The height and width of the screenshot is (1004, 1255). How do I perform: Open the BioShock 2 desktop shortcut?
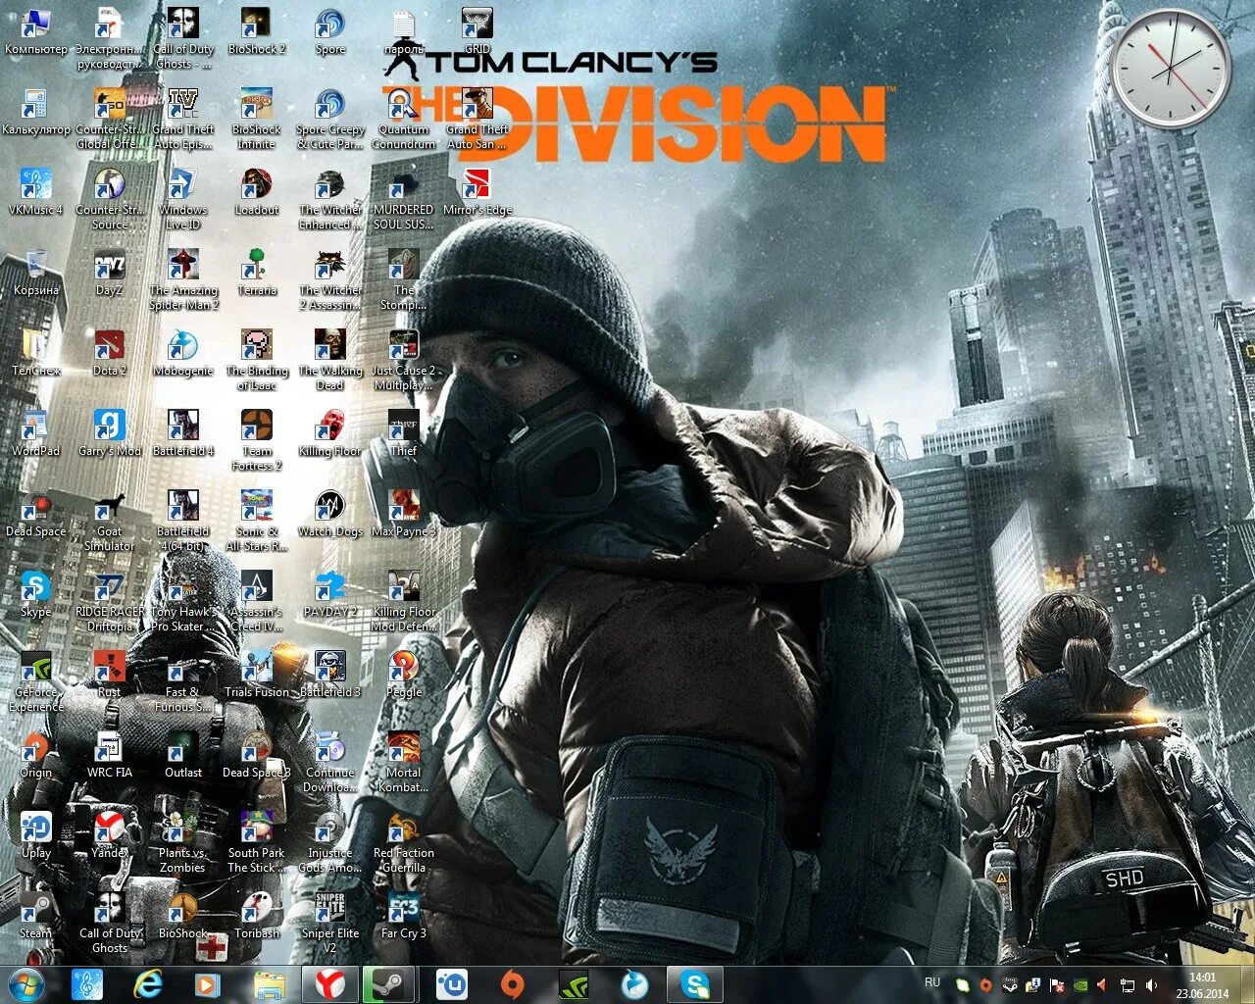click(257, 31)
